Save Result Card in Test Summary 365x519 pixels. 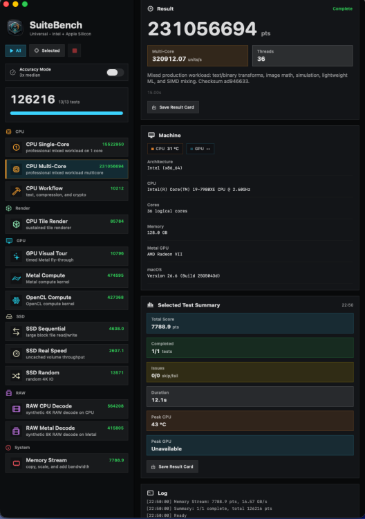(x=172, y=466)
